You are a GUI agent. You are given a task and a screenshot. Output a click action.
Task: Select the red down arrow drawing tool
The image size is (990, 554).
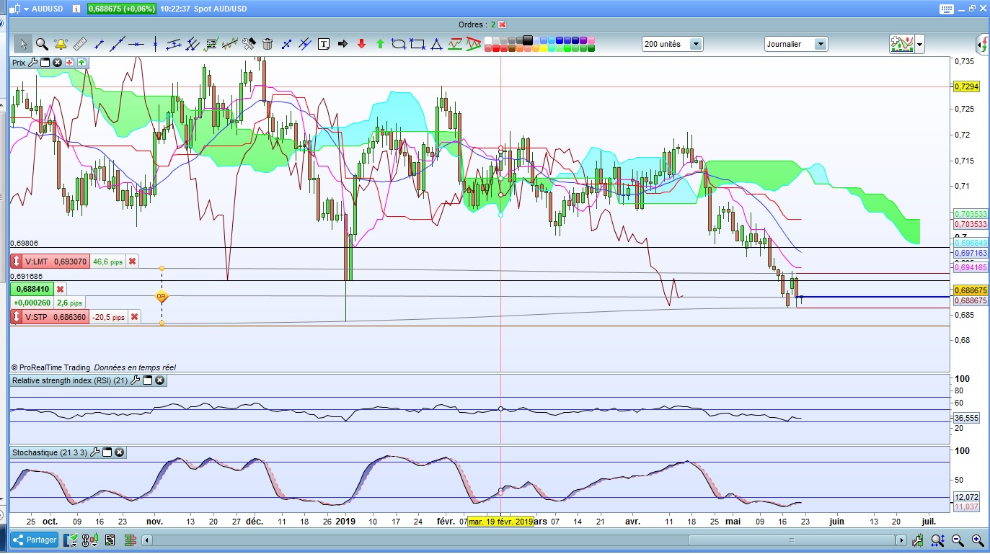tap(361, 44)
